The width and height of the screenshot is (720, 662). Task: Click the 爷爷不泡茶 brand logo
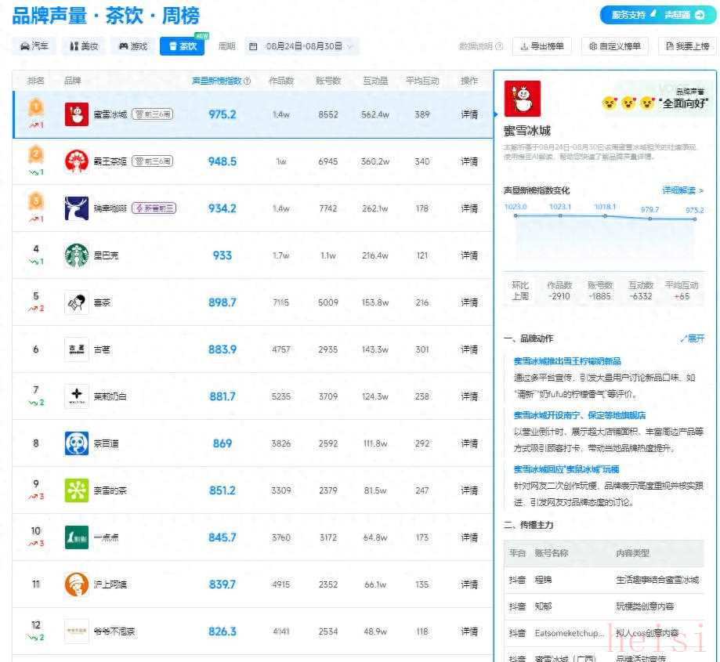click(x=77, y=631)
